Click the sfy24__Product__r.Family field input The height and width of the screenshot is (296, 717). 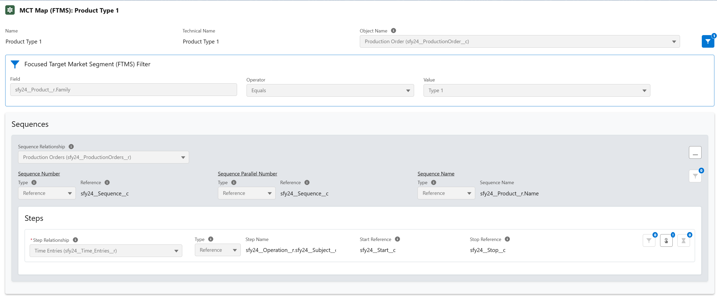coord(123,90)
